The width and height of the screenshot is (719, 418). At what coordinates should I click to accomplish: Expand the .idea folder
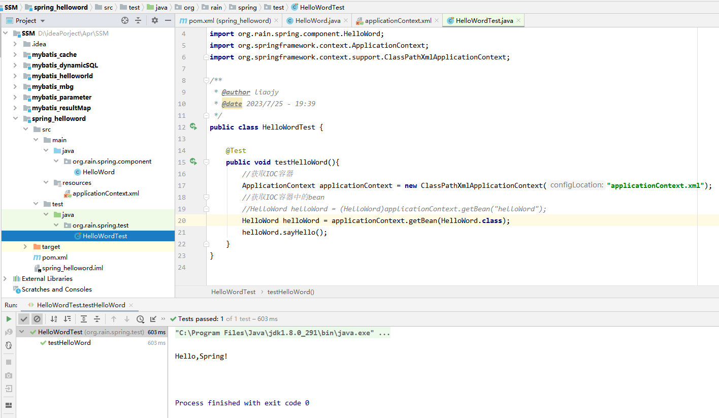[15, 44]
